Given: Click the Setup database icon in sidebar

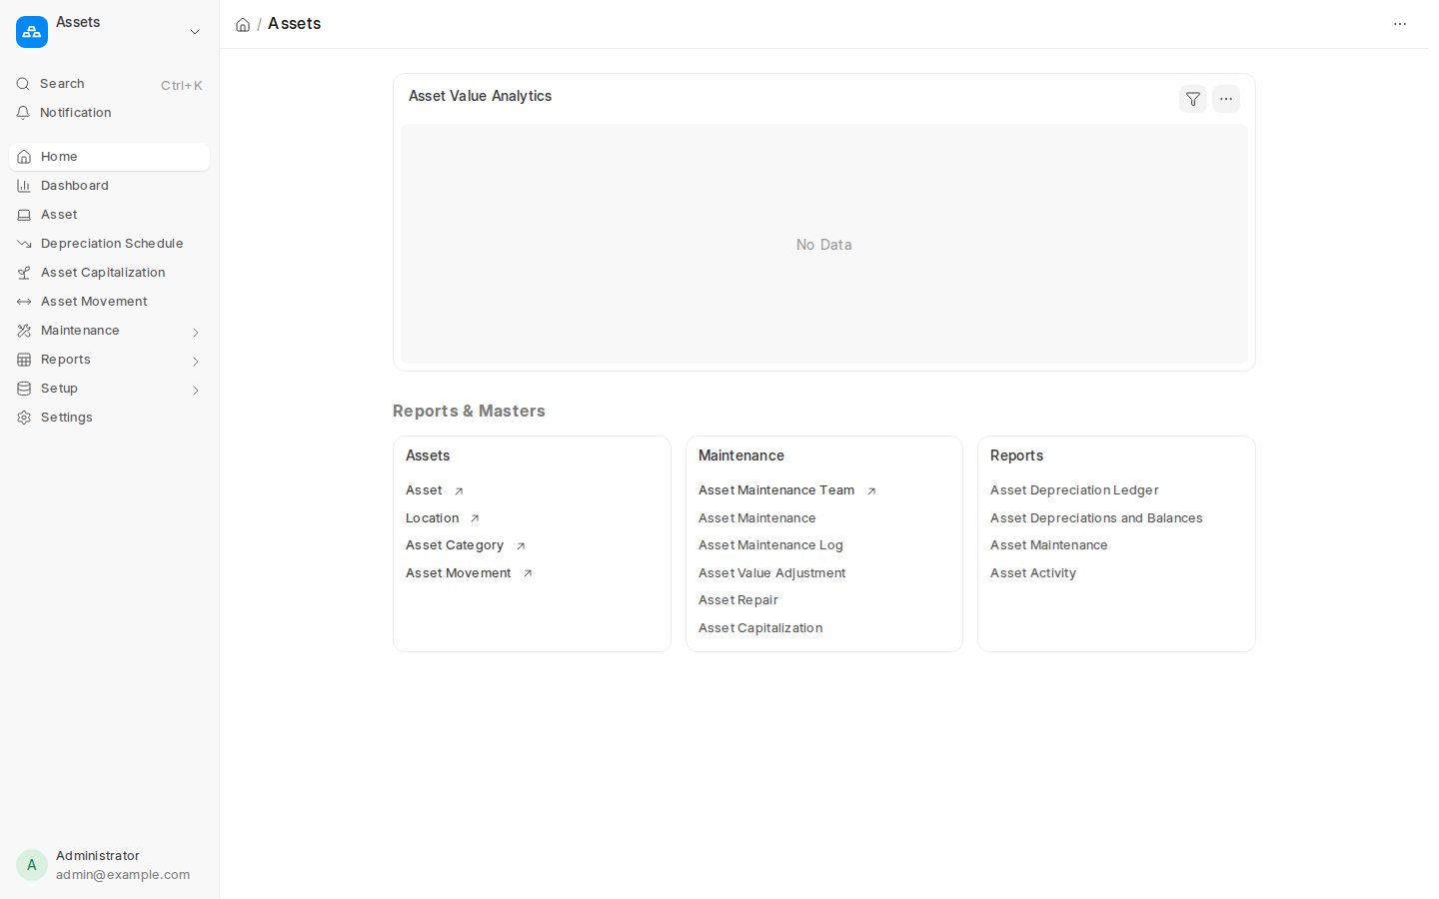Looking at the screenshot, I should [24, 389].
